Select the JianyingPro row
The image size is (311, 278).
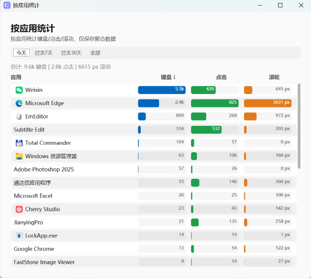click(x=154, y=222)
